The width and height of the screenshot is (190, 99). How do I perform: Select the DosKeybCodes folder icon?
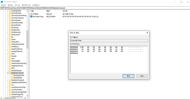(x=12, y=75)
